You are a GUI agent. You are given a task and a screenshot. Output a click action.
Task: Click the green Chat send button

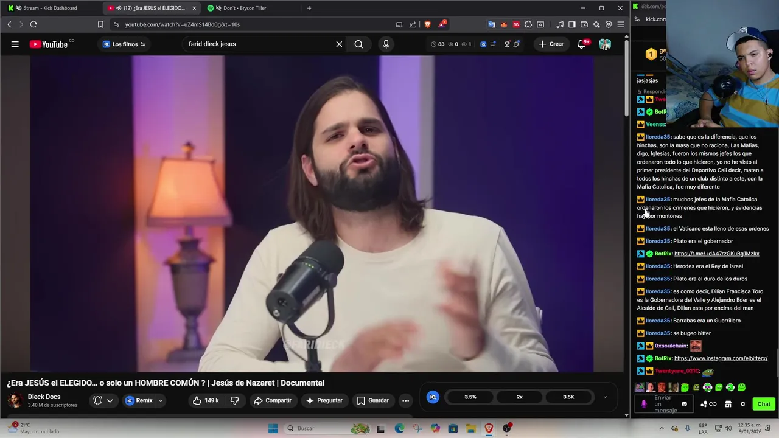pyautogui.click(x=764, y=404)
